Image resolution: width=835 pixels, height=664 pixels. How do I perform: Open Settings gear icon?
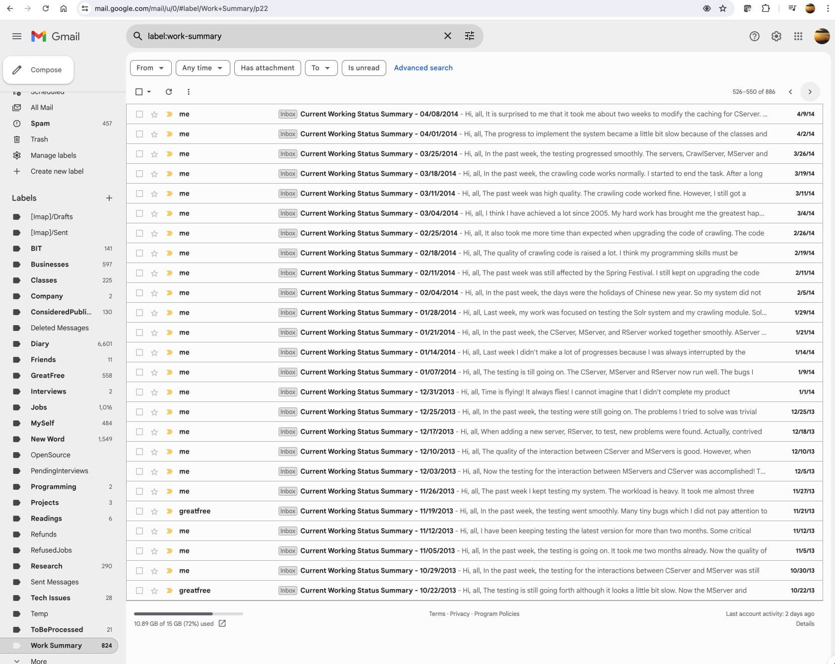click(776, 36)
